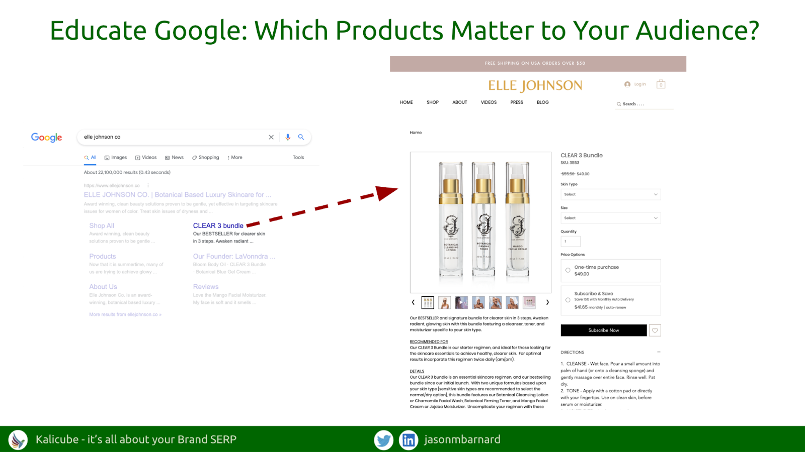Collapse the DIRECTIONS section
805x452 pixels.
click(x=659, y=352)
